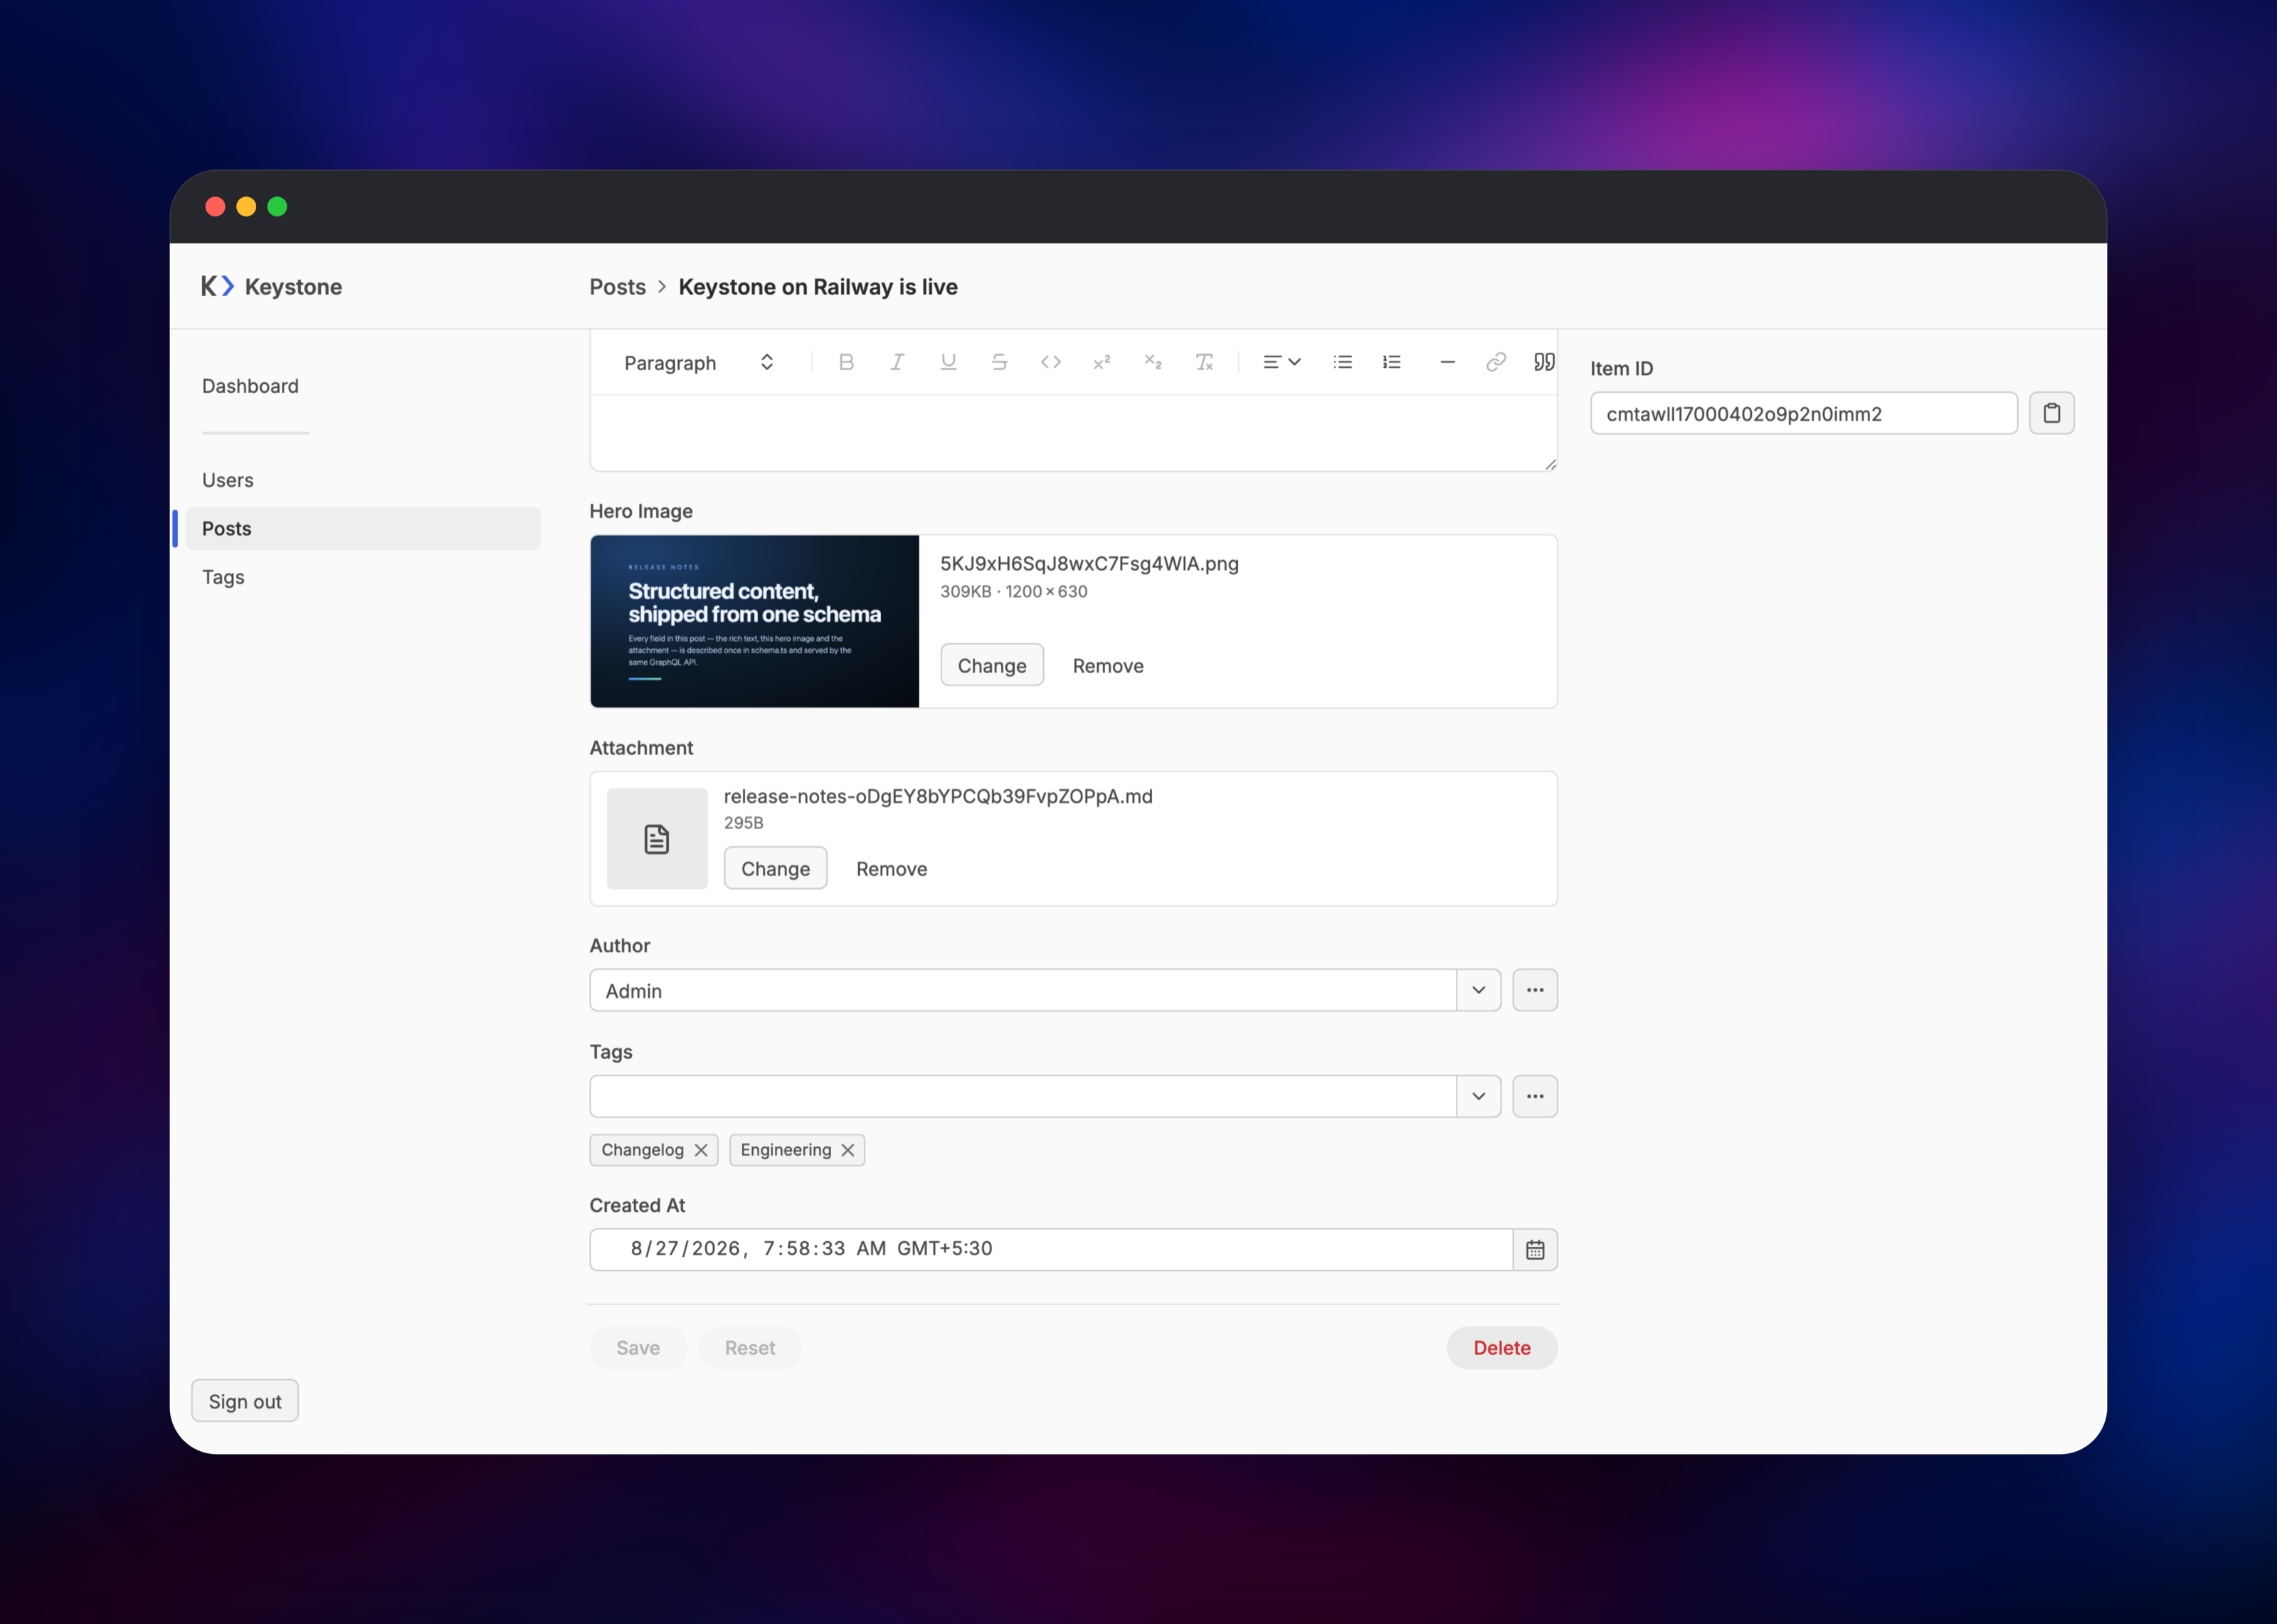The width and height of the screenshot is (2277, 1624).
Task: Go to the Posts breadcrumb link
Action: [617, 287]
